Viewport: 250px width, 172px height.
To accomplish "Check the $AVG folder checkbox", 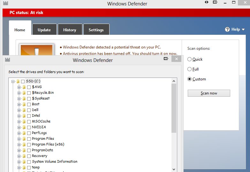I will [x=29, y=87].
